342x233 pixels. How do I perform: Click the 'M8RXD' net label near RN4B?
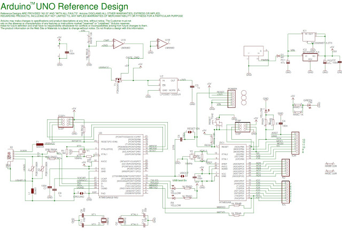221,207
